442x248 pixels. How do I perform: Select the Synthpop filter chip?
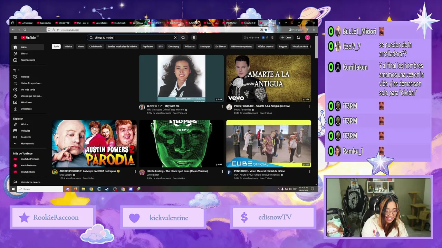click(205, 46)
